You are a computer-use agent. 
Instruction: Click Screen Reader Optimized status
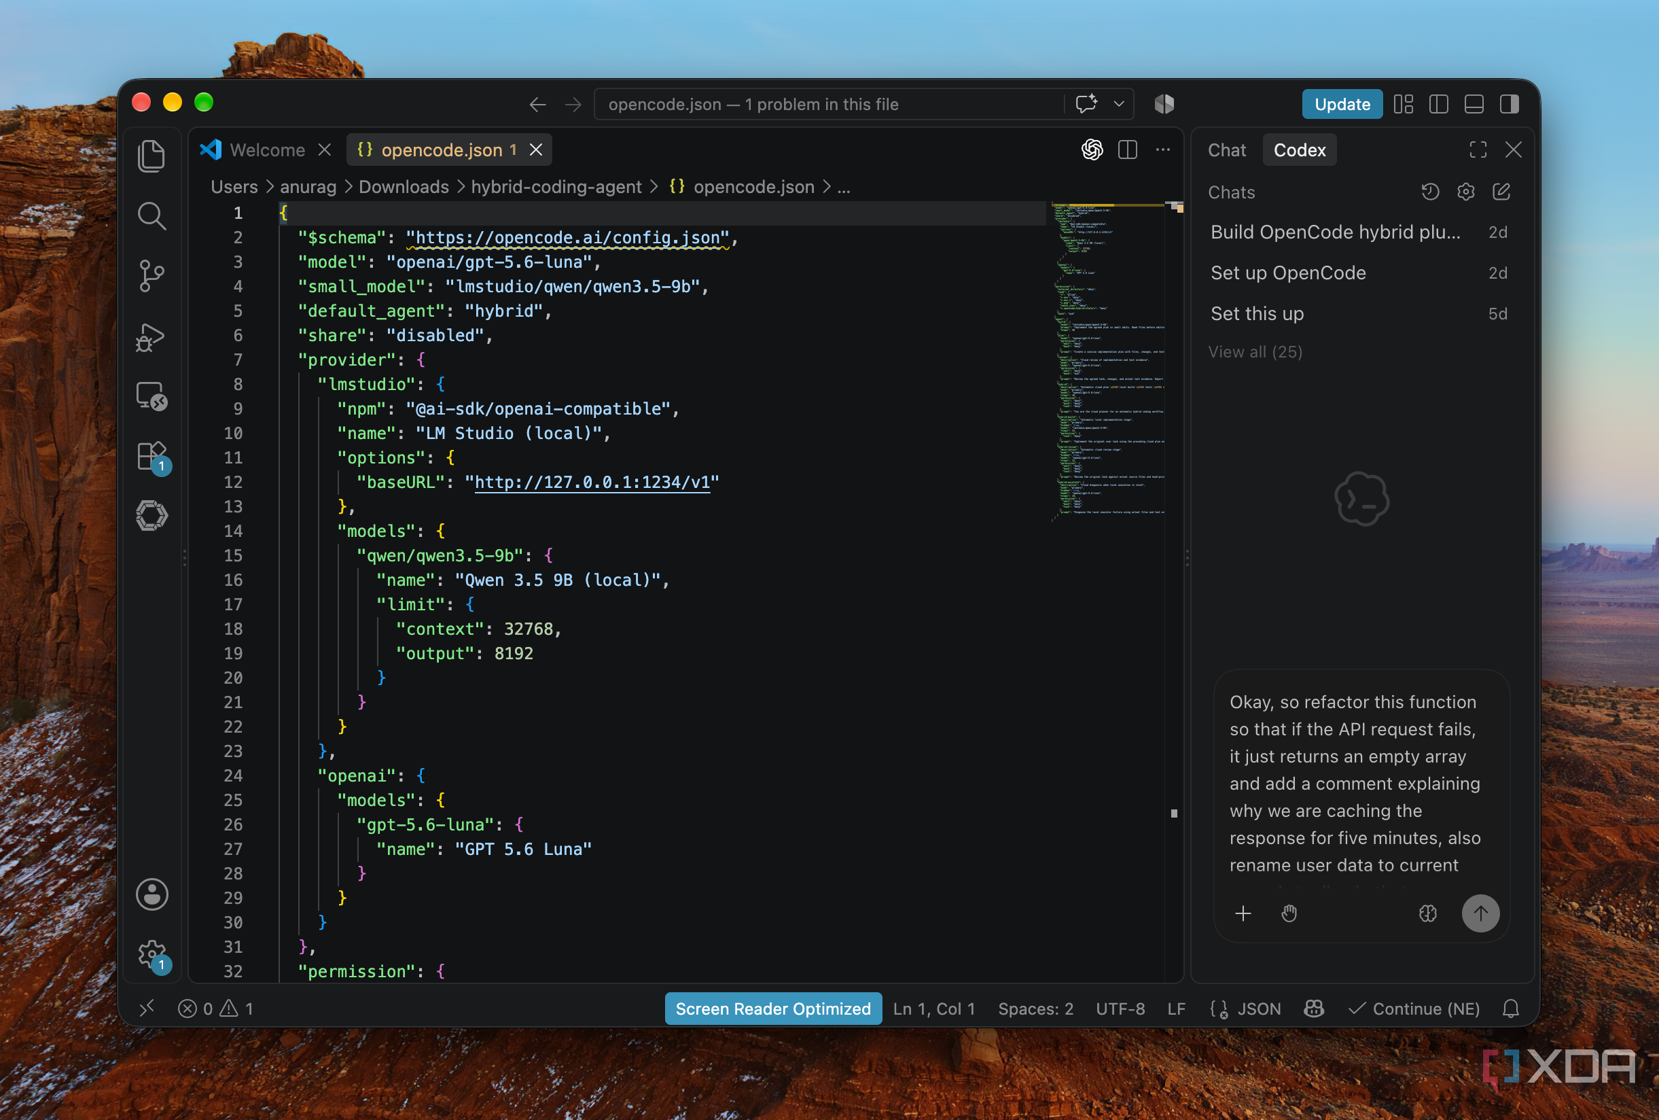[773, 1008]
